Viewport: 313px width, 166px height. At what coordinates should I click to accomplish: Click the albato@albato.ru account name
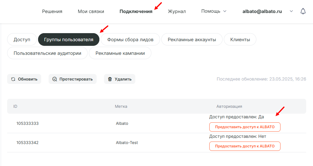point(262,11)
